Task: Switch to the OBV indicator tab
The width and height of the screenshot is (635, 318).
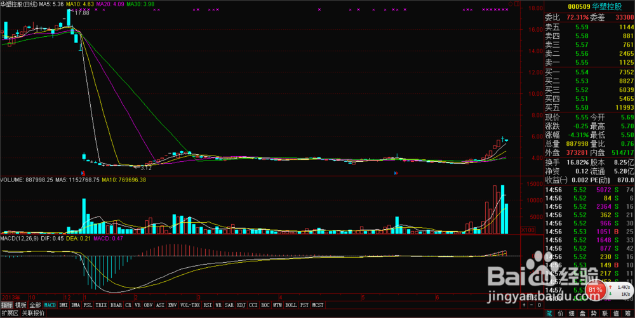Action: click(148, 305)
